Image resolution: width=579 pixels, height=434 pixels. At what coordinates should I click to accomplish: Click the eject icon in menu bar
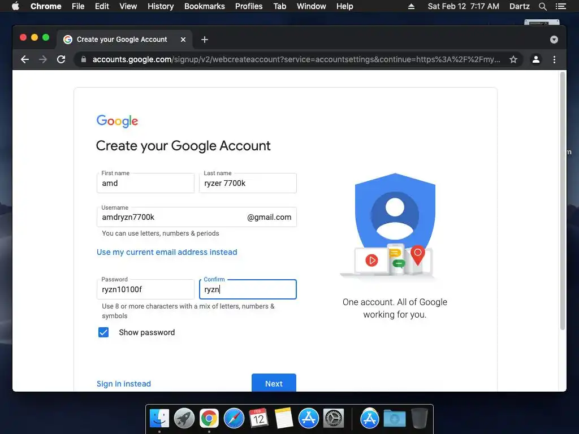[x=411, y=6]
